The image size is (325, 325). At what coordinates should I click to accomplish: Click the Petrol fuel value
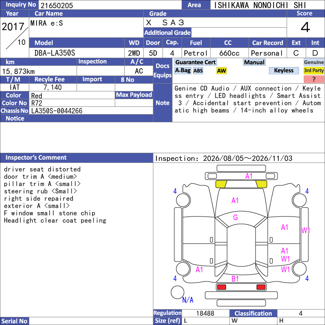[x=196, y=53]
